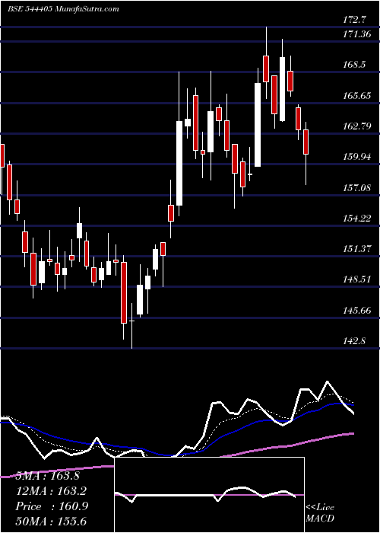Screen dimensions: 380x533
Task: Click the BSE 544405 MunafaSutra.com title text
Action: [x=63, y=9]
